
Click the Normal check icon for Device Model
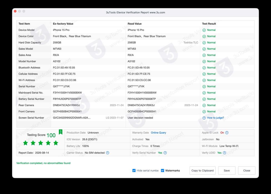pos(204,30)
